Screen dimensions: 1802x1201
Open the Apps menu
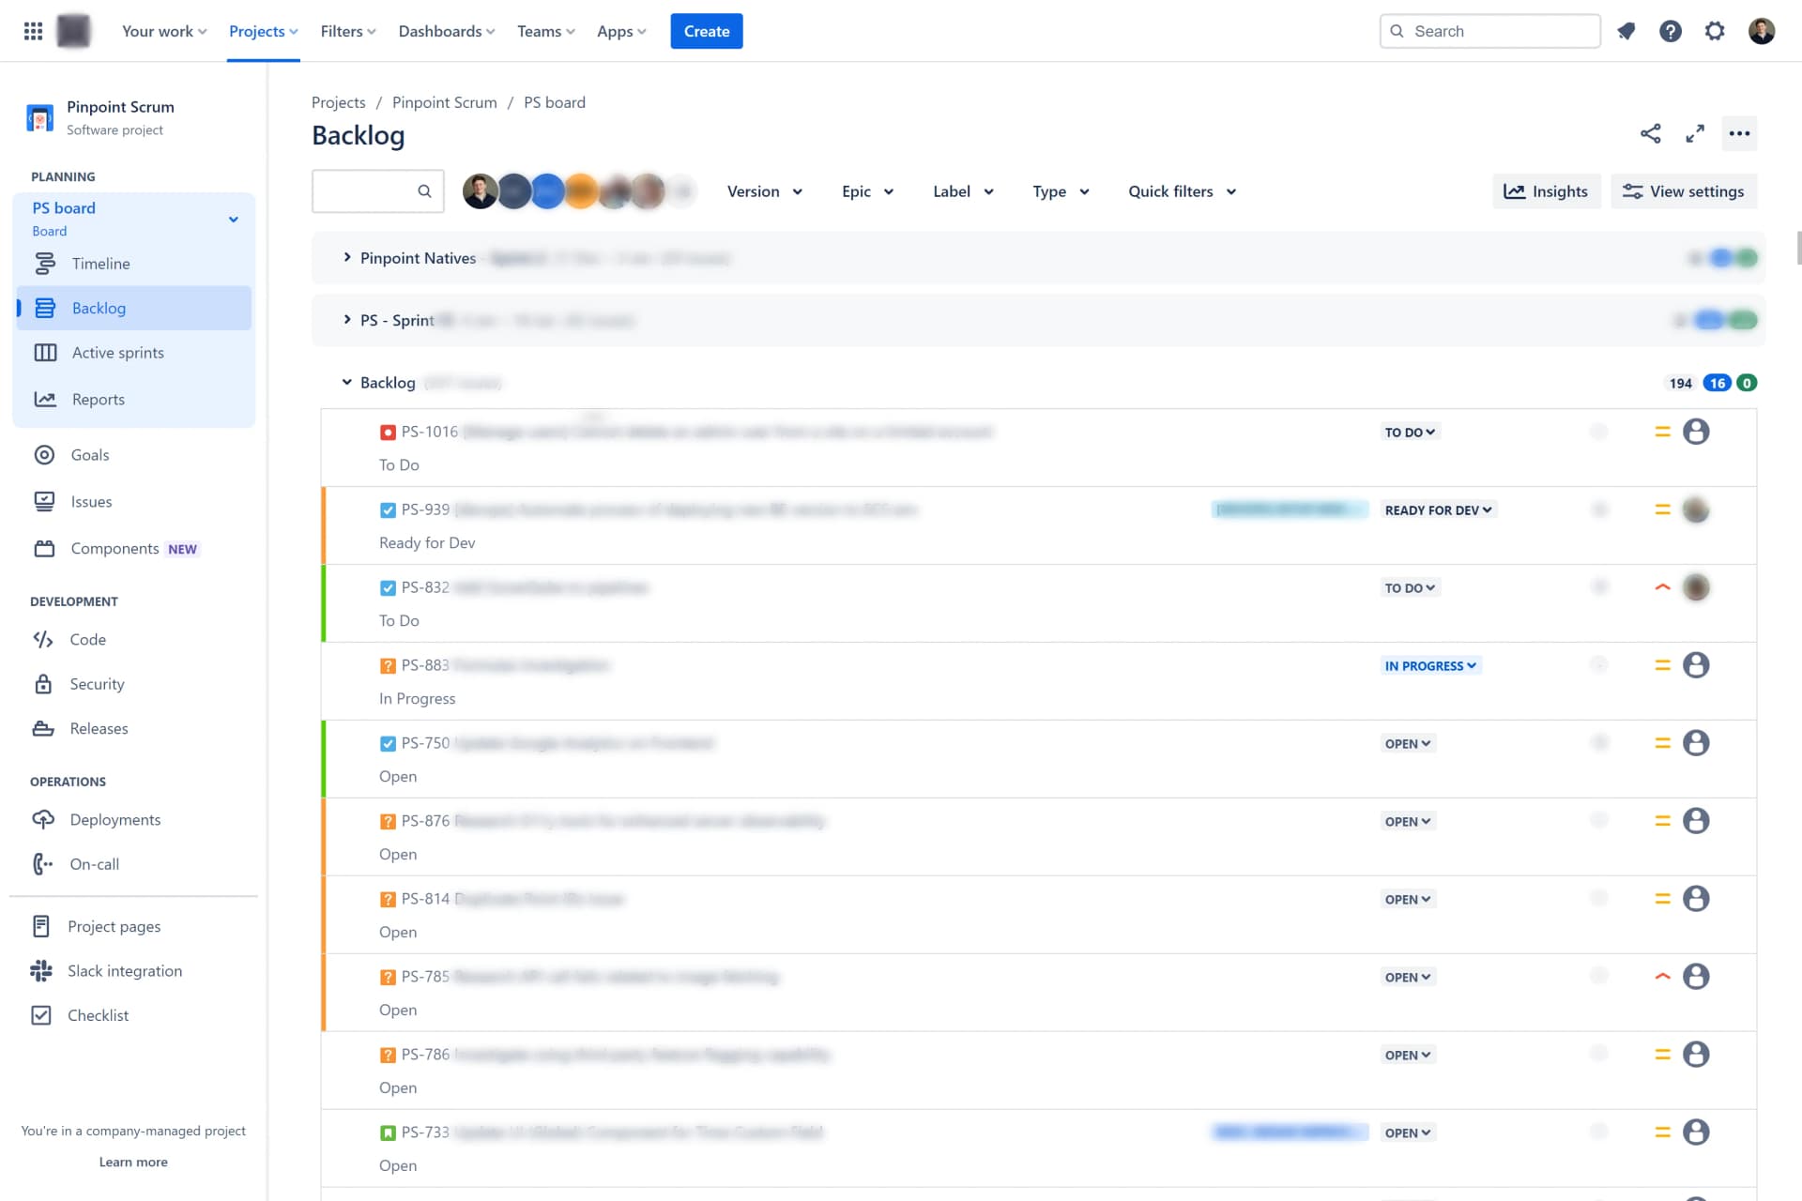coord(621,31)
